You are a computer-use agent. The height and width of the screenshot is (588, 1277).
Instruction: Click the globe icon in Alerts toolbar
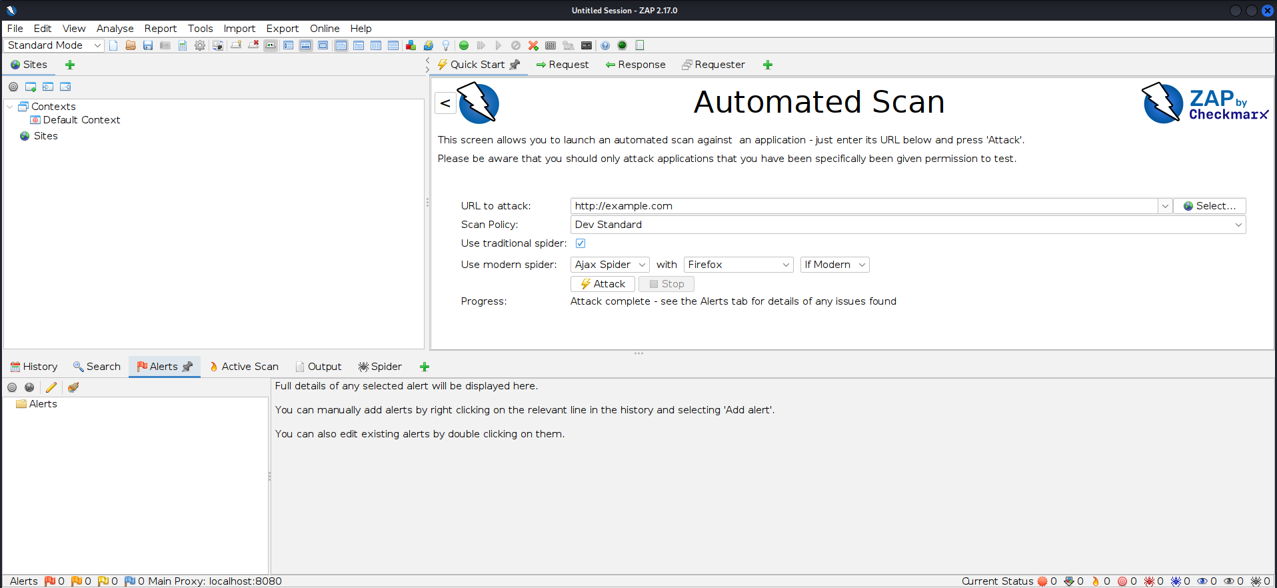29,387
